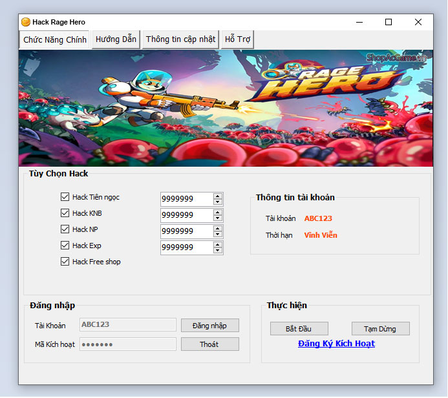
Task: Click the Tài Khoản input field
Action: 128,325
